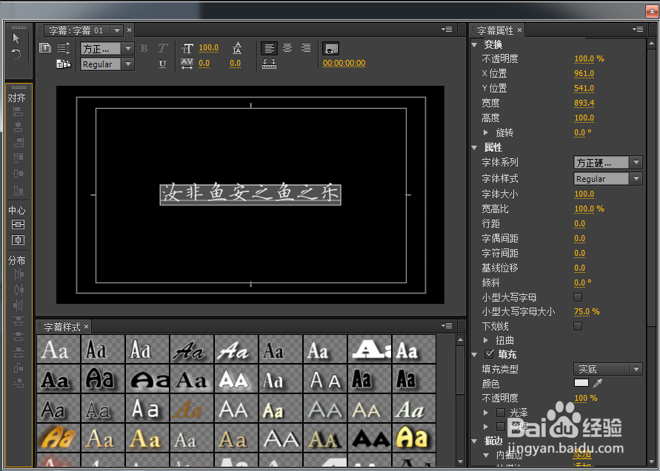The image size is (660, 471).
Task: Click the 对齐 horizontal right align icon
Action: click(x=18, y=143)
